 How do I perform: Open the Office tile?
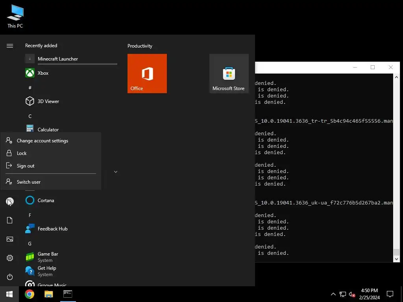coord(147,74)
